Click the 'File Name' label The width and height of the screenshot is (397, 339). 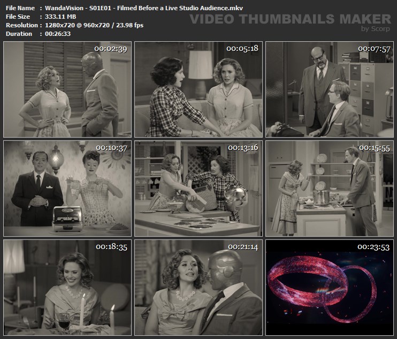point(20,8)
